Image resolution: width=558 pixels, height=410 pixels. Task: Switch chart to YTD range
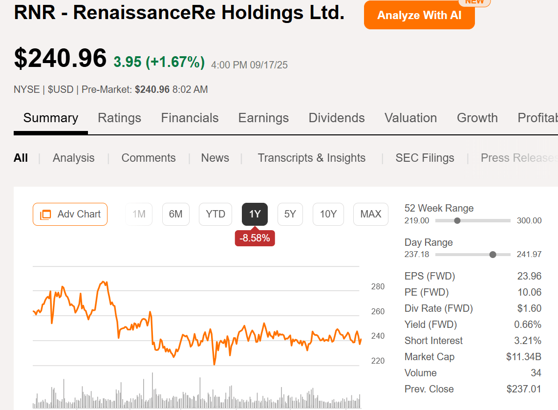(215, 214)
